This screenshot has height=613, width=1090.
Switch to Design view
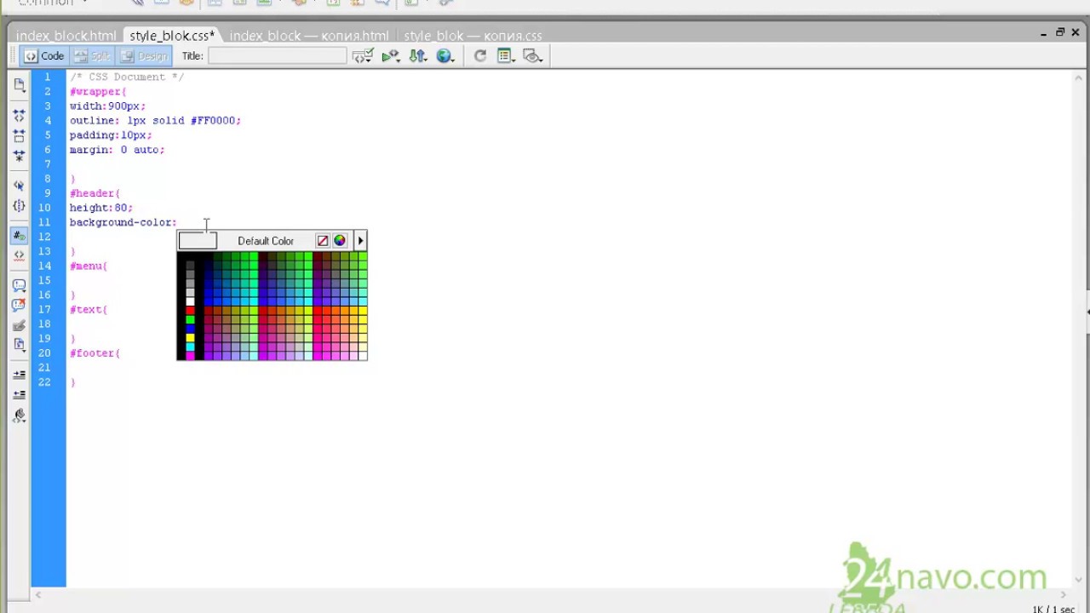144,56
